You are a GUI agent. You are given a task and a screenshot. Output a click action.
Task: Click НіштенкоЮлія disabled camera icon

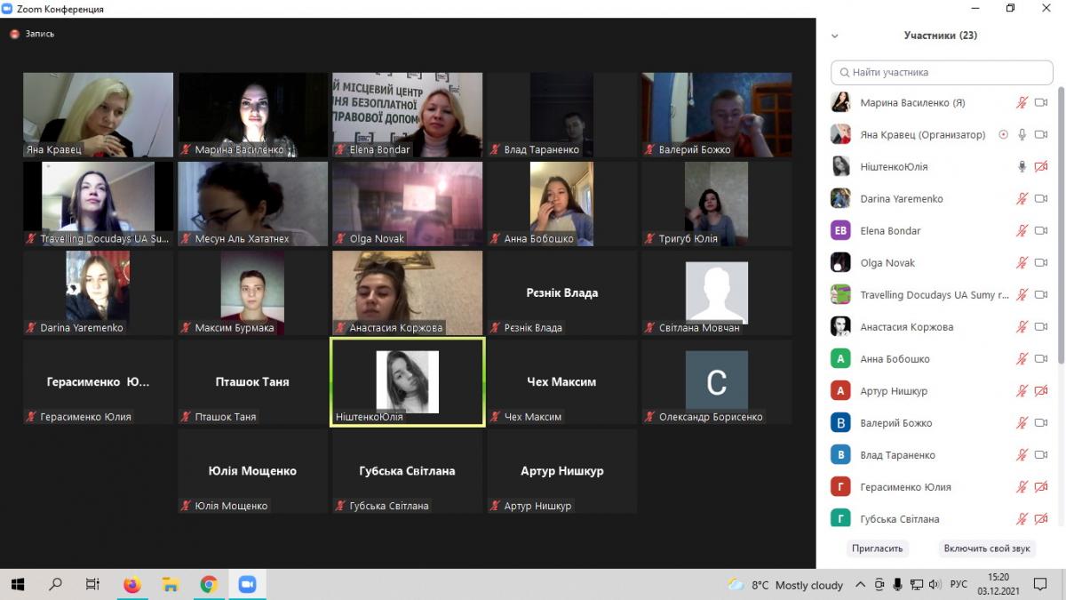tap(1041, 167)
